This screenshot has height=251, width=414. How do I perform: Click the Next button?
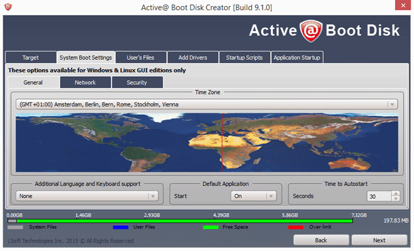coord(379,240)
